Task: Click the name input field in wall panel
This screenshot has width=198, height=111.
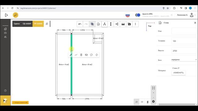Action: 184,31
